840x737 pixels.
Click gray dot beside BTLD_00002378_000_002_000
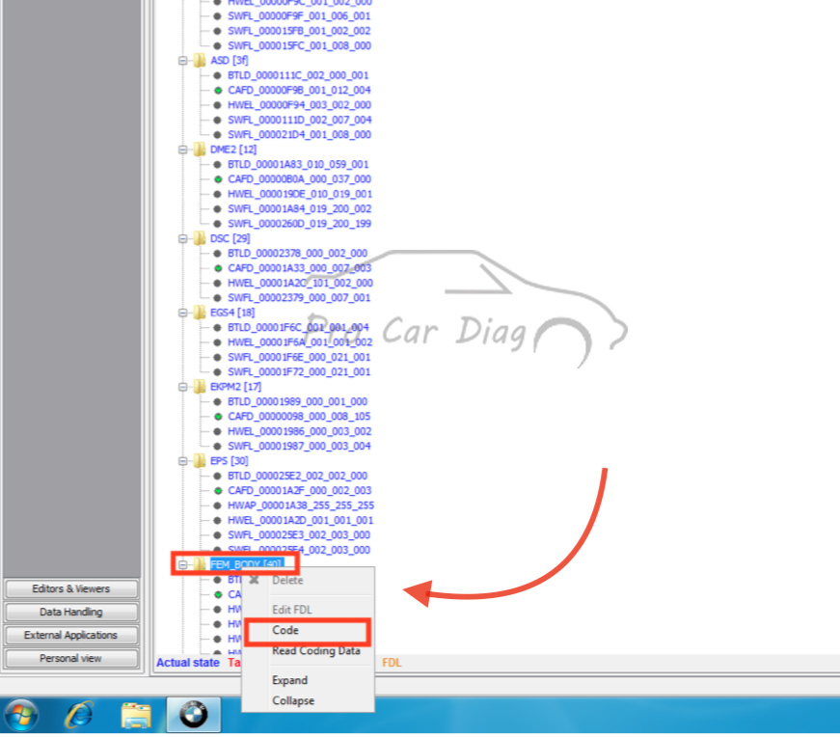click(218, 253)
